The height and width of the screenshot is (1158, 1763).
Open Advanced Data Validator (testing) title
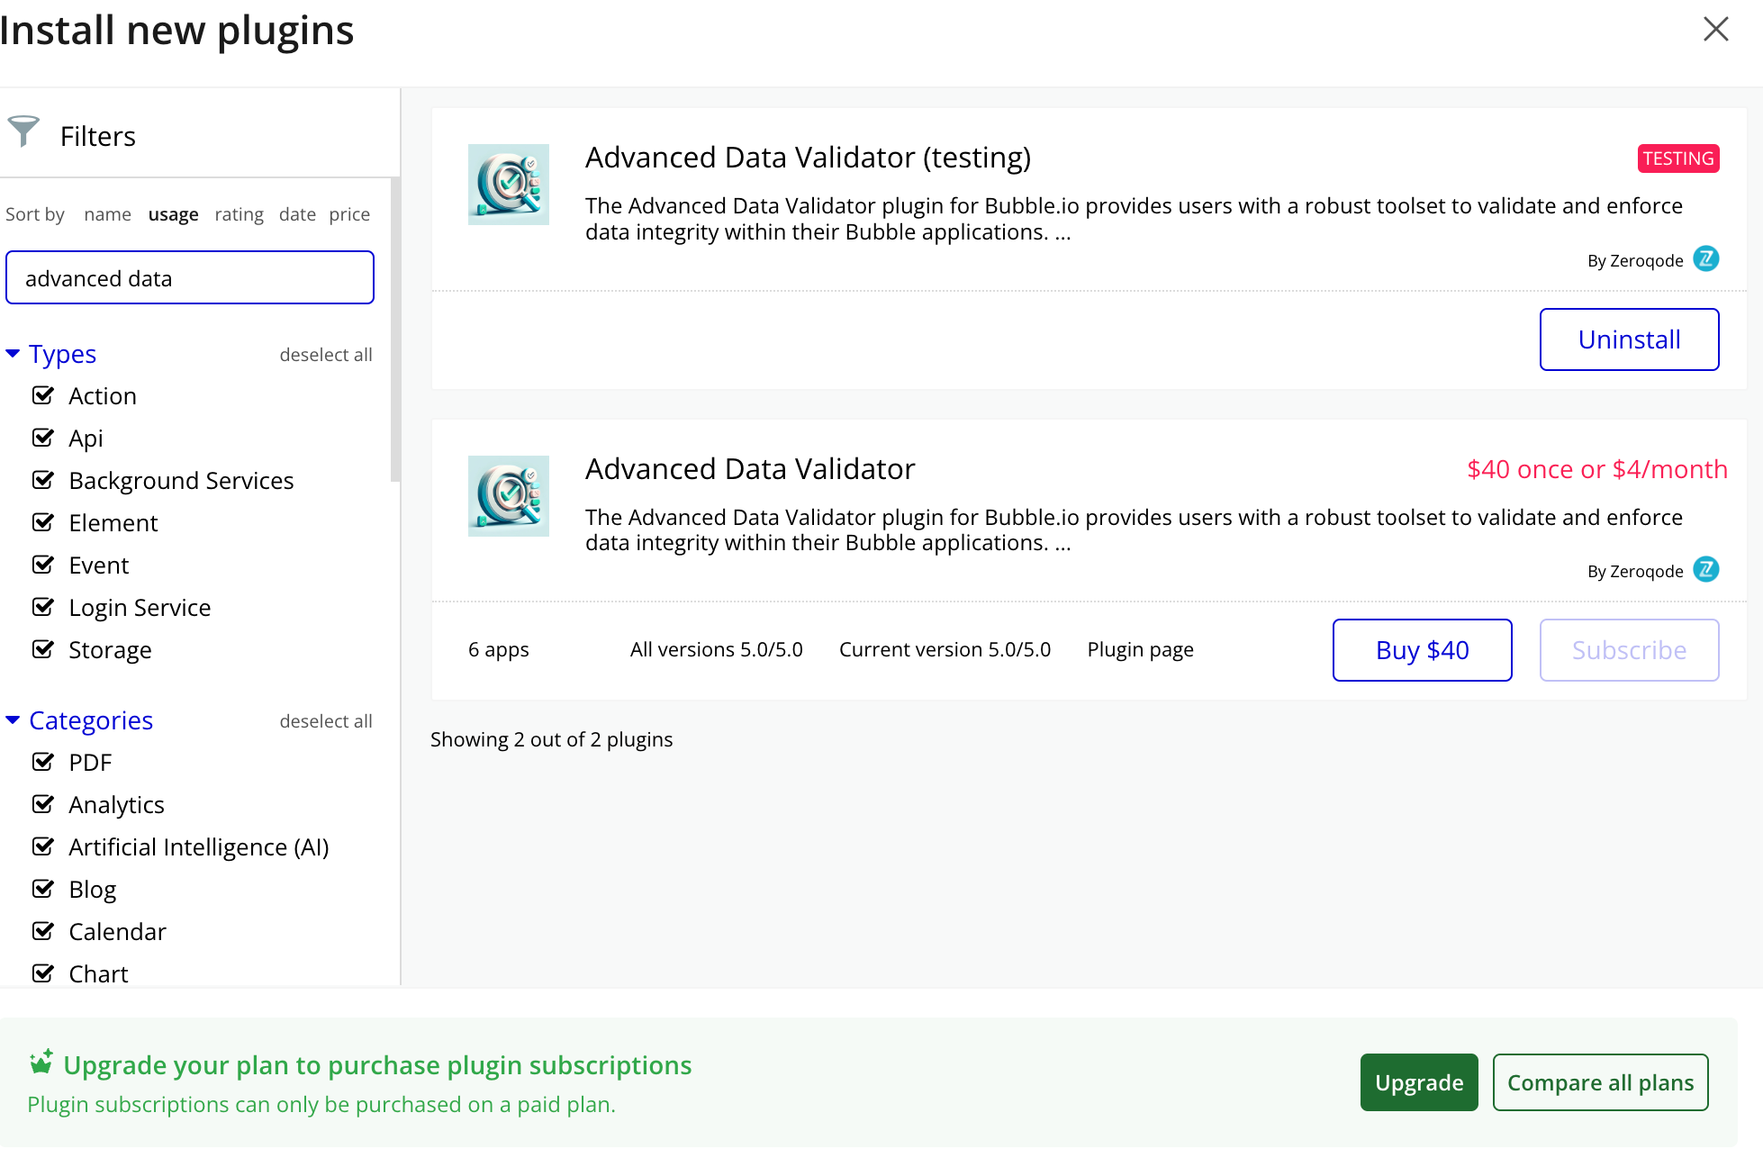pos(808,158)
